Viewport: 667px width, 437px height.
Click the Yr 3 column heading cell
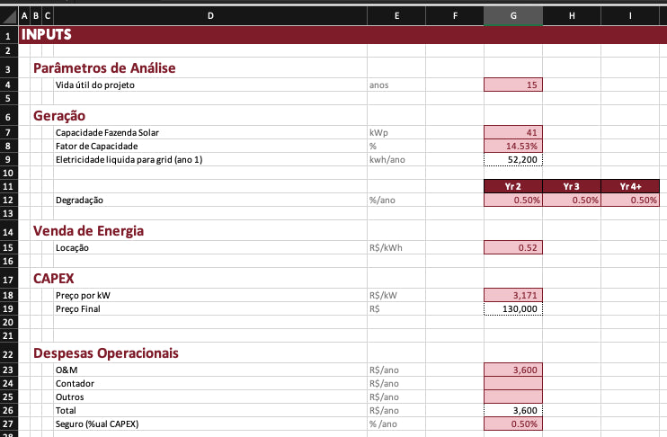[572, 186]
